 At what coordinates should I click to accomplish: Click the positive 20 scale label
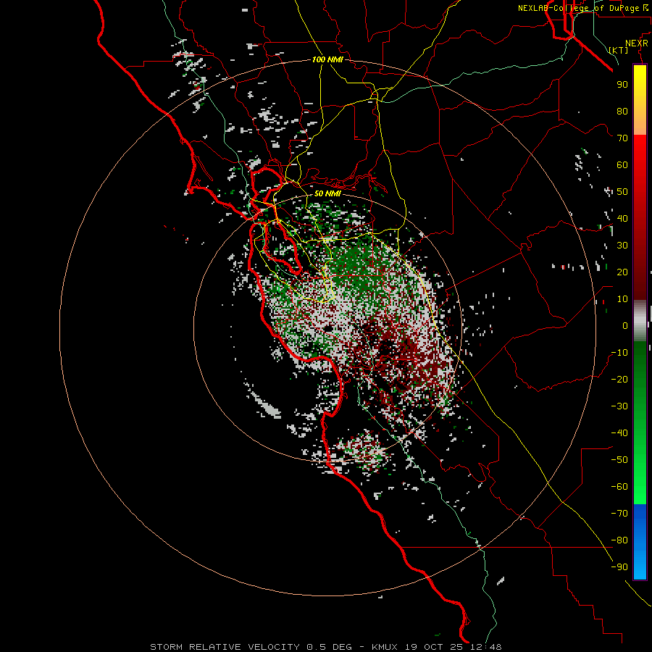point(622,272)
